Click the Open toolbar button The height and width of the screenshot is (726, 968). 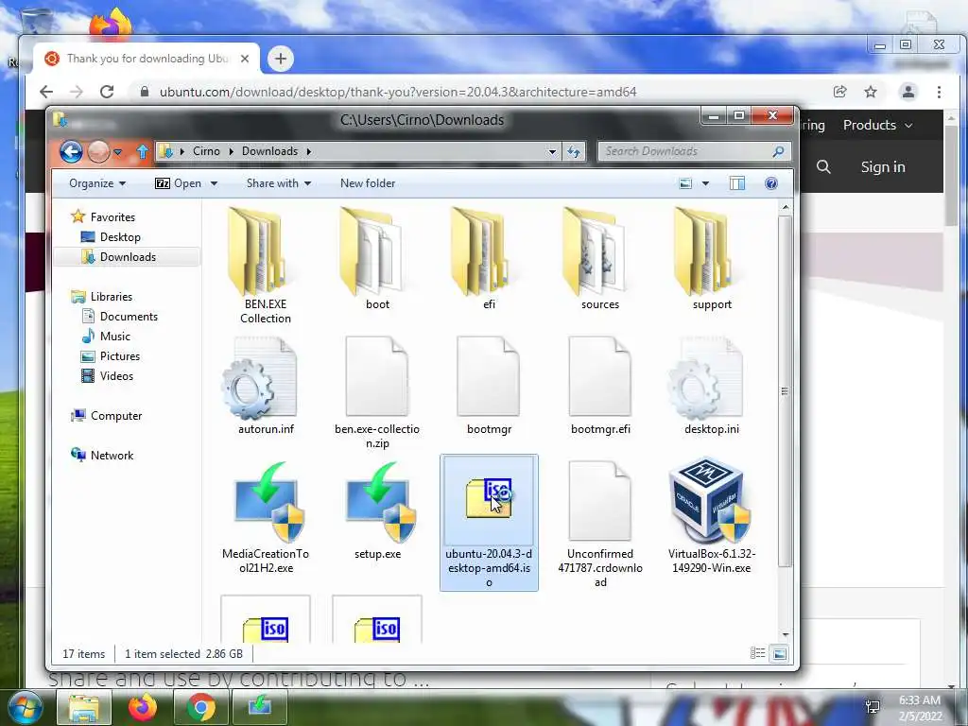pyautogui.click(x=178, y=183)
